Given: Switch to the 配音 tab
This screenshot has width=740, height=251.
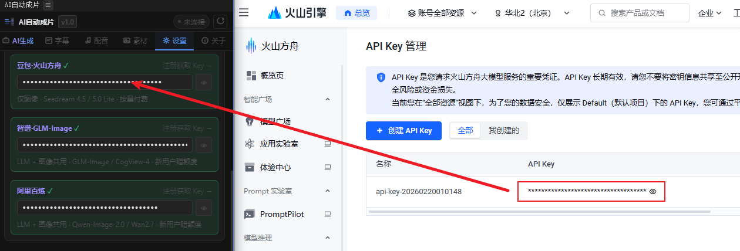Looking at the screenshot, I should (x=96, y=40).
